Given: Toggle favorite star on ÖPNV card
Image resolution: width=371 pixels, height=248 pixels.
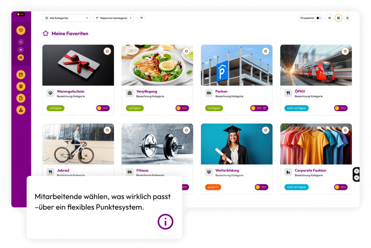Looking at the screenshot, I should (345, 51).
